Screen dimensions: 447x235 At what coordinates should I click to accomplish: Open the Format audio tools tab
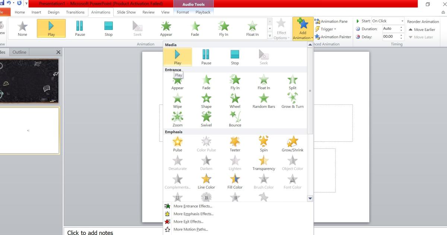(183, 12)
